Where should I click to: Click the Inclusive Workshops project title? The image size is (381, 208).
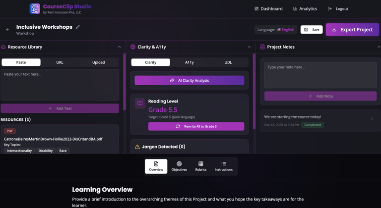pyautogui.click(x=44, y=27)
